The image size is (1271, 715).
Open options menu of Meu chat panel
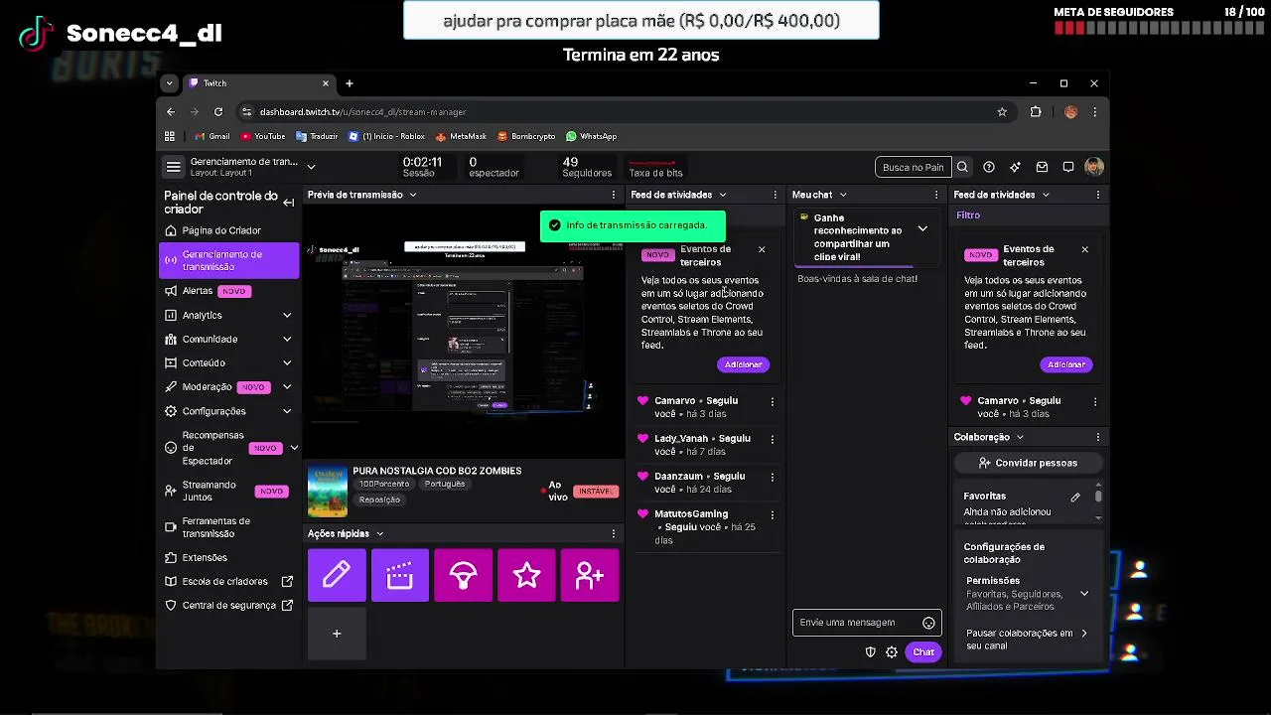[936, 195]
